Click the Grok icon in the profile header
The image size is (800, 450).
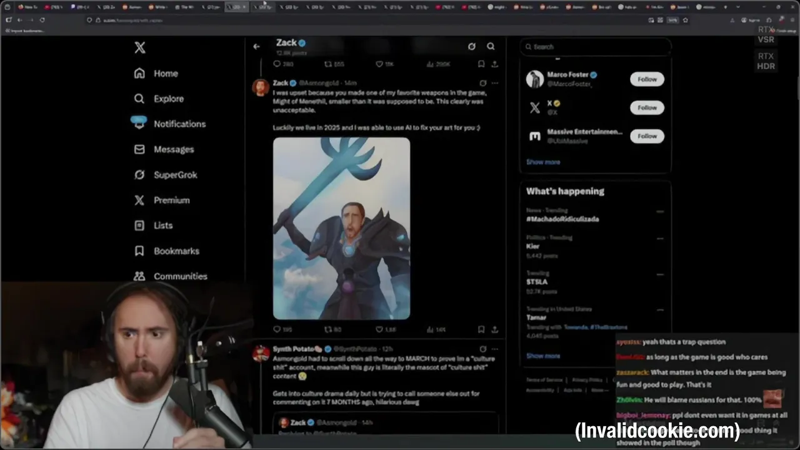472,46
